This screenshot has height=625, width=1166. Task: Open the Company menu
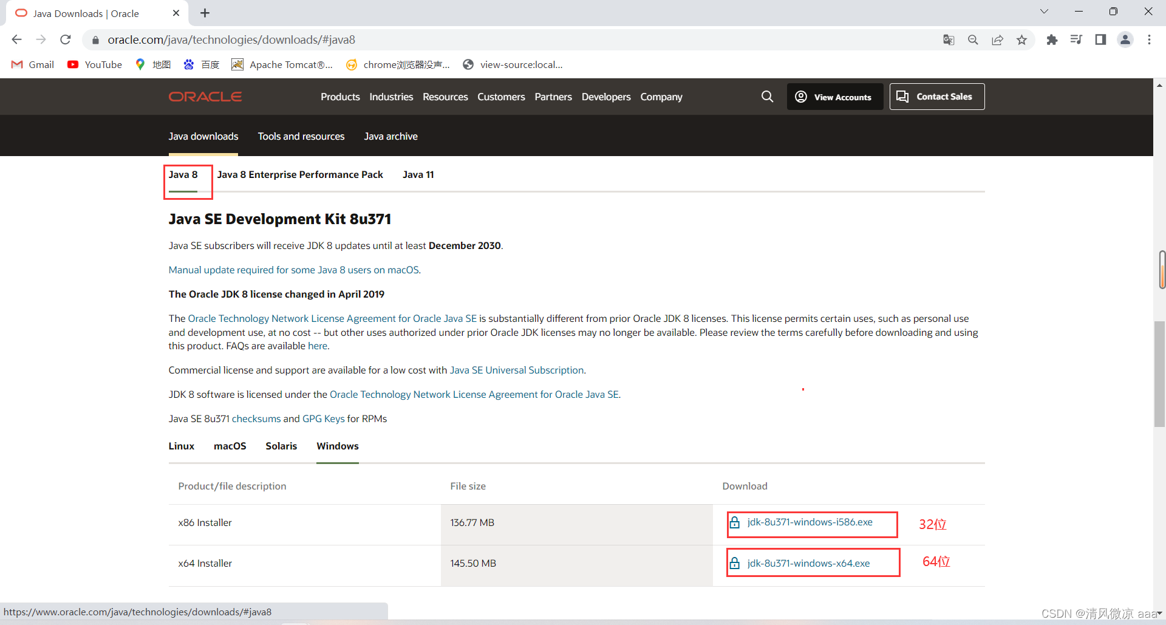(x=661, y=97)
